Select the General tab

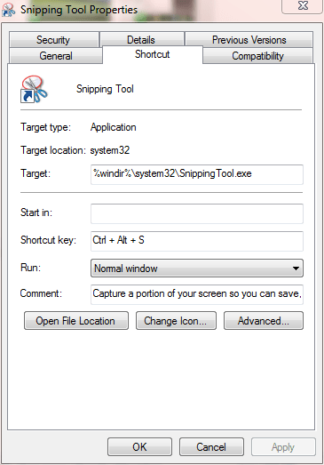pos(56,56)
